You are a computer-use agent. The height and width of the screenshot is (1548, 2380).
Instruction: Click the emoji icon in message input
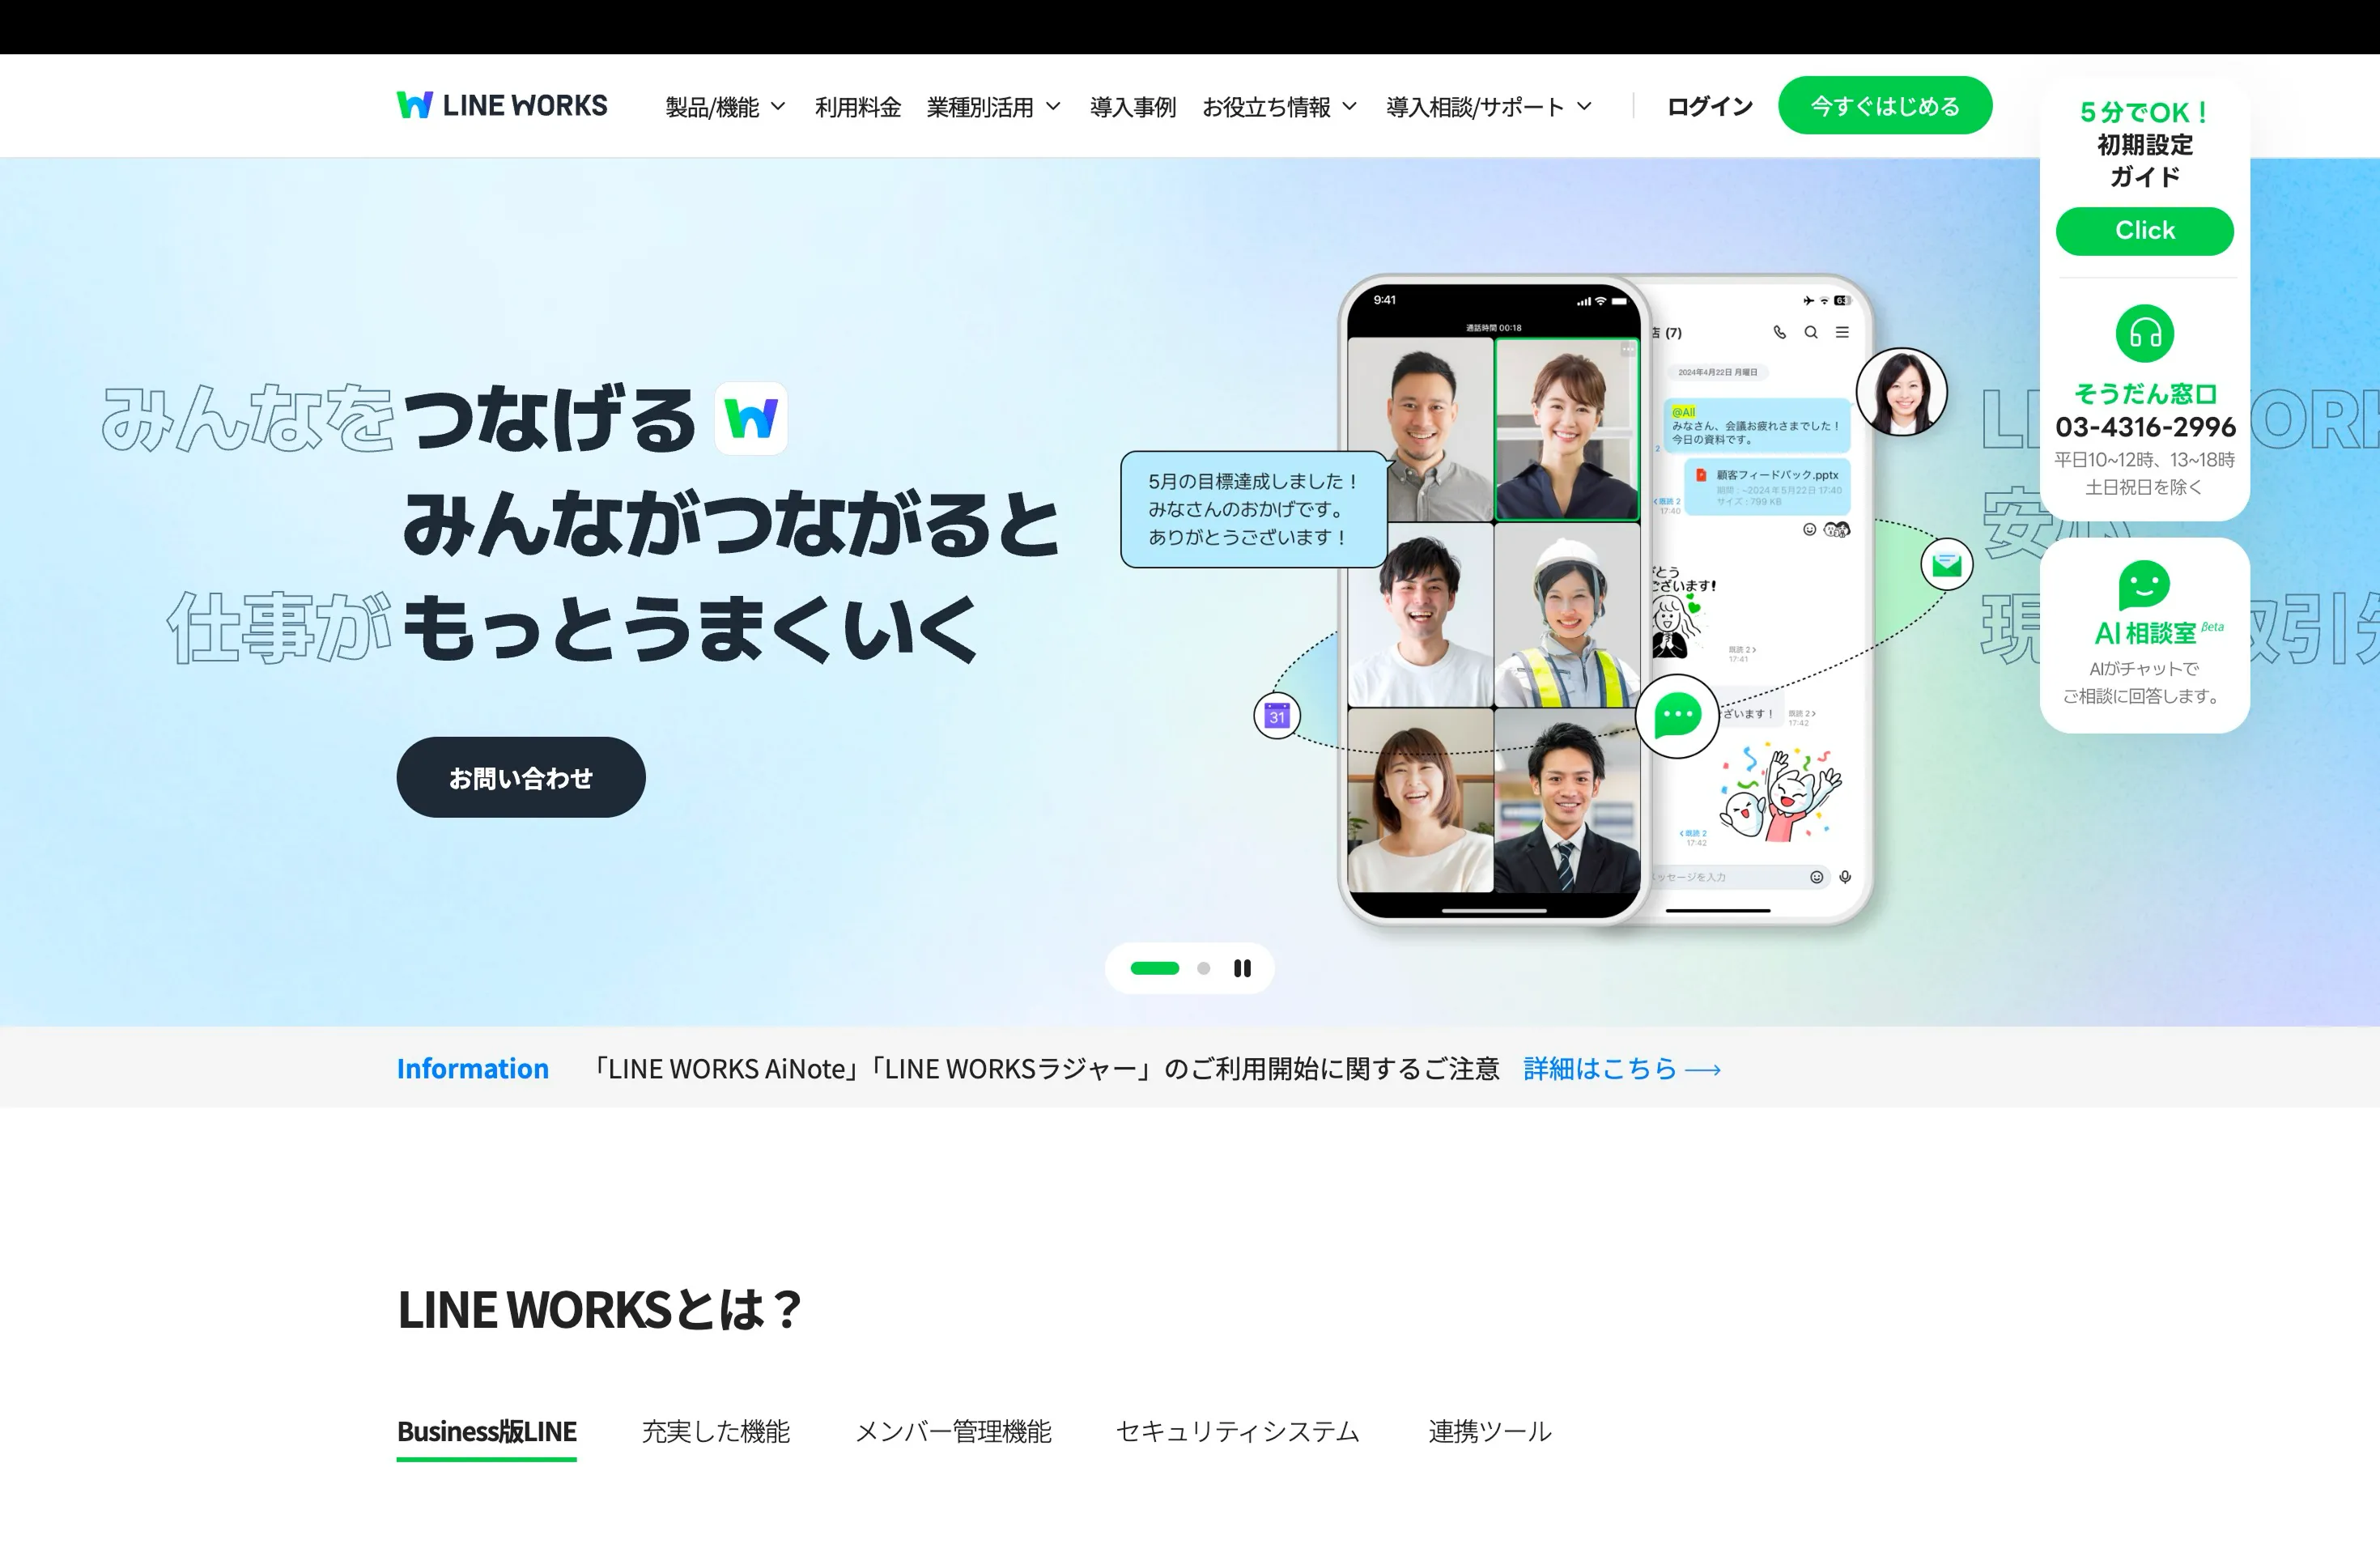[1816, 877]
